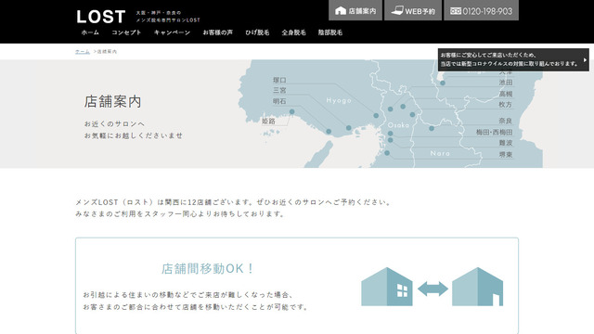
Task: Click the 姫路 map label
Action: point(268,122)
